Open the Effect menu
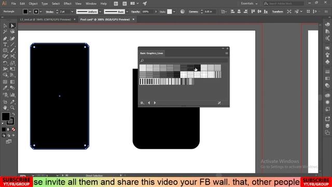Screen dimensions: 332x187 [67, 4]
